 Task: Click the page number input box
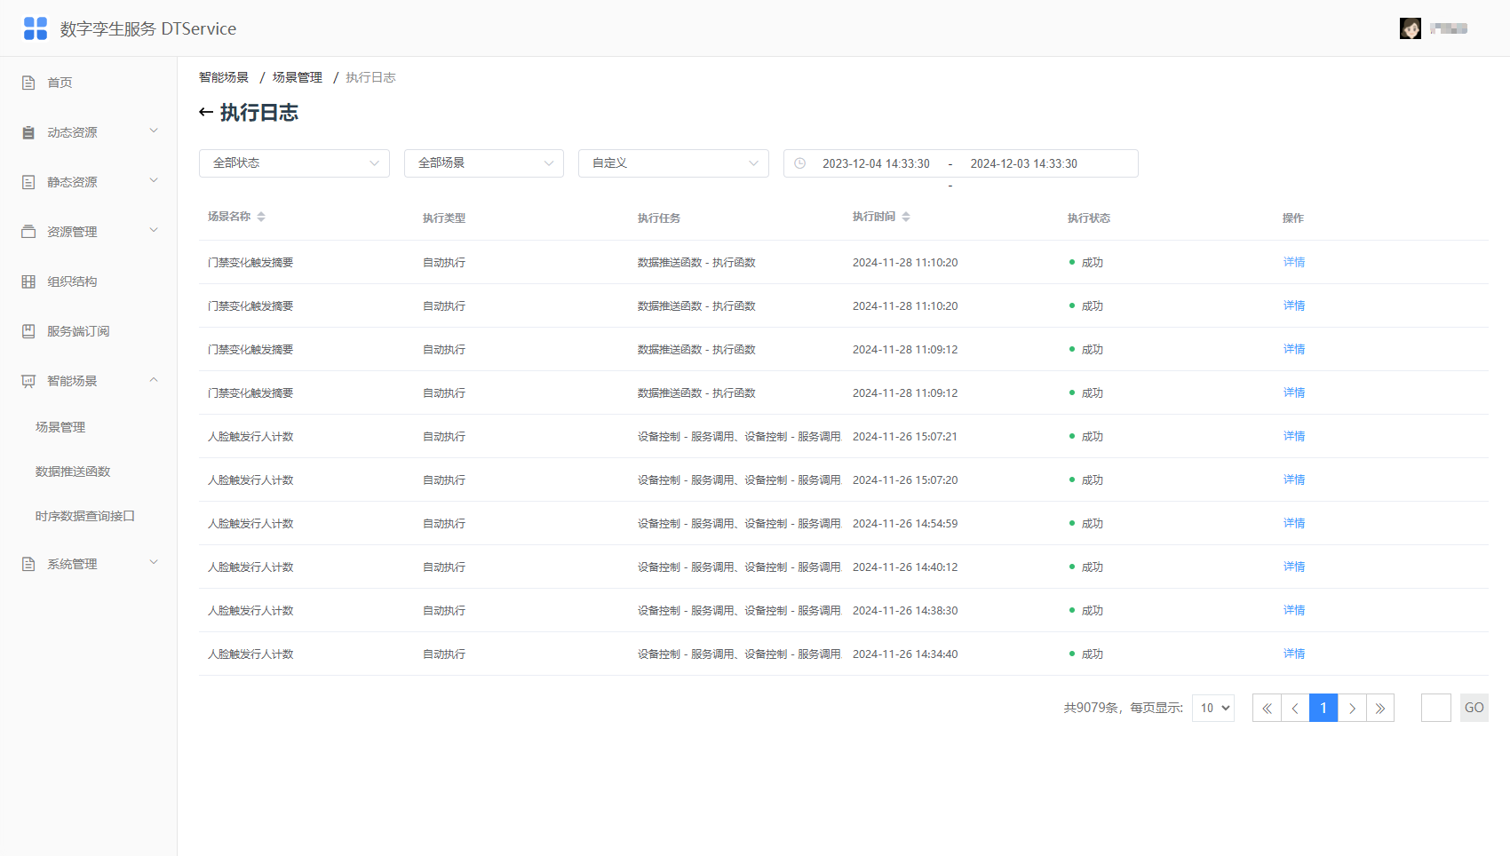[x=1436, y=708]
